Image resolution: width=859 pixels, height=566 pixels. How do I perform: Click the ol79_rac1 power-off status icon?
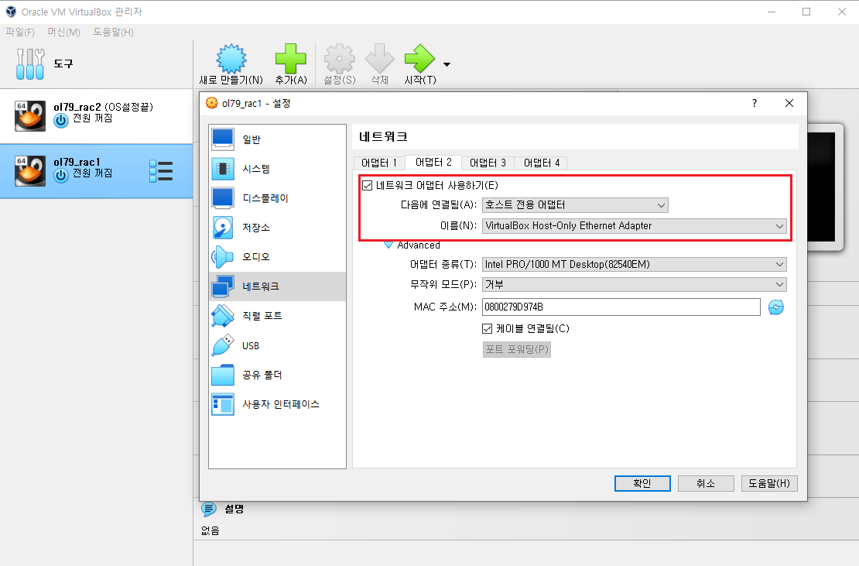click(61, 175)
